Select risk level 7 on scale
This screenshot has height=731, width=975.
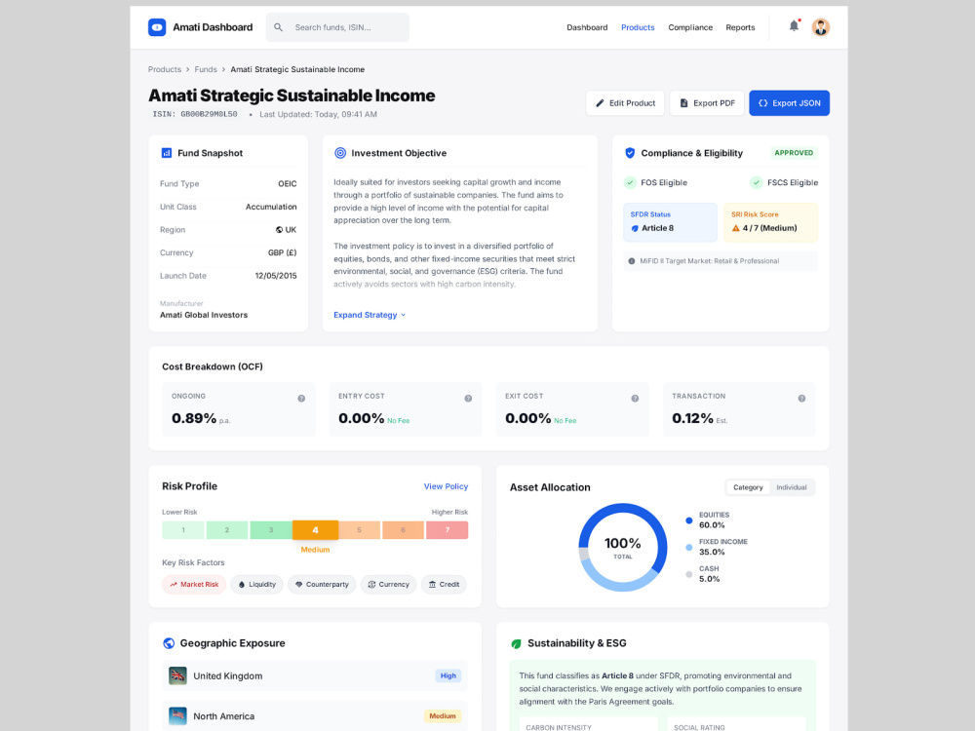[448, 530]
